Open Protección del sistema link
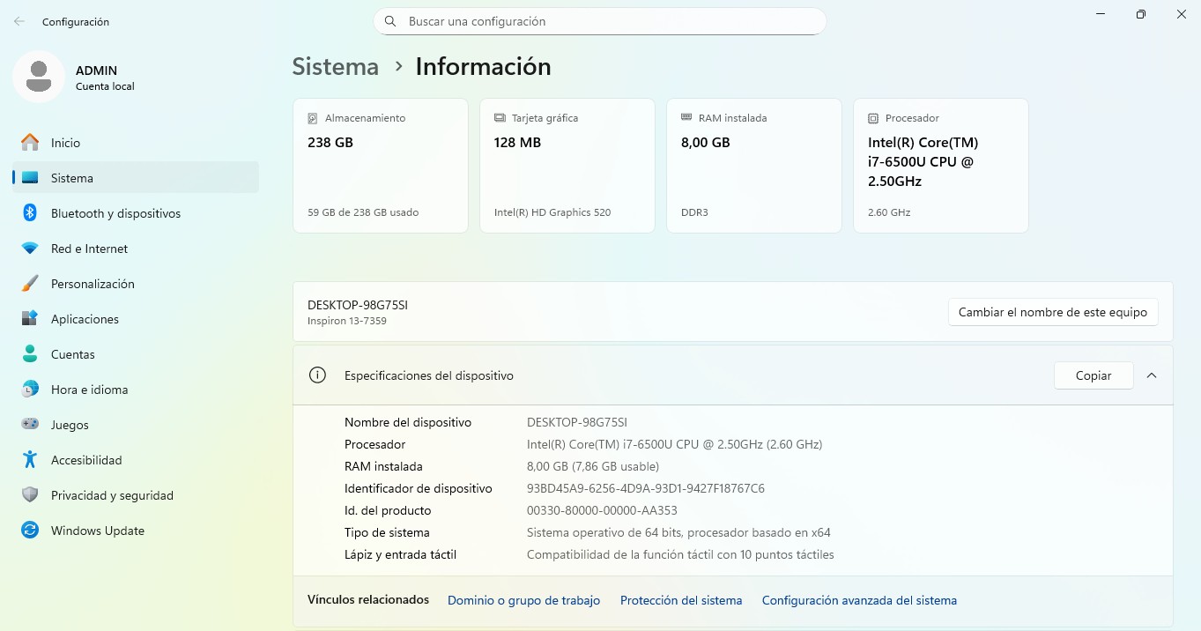The image size is (1201, 631). pyautogui.click(x=681, y=600)
